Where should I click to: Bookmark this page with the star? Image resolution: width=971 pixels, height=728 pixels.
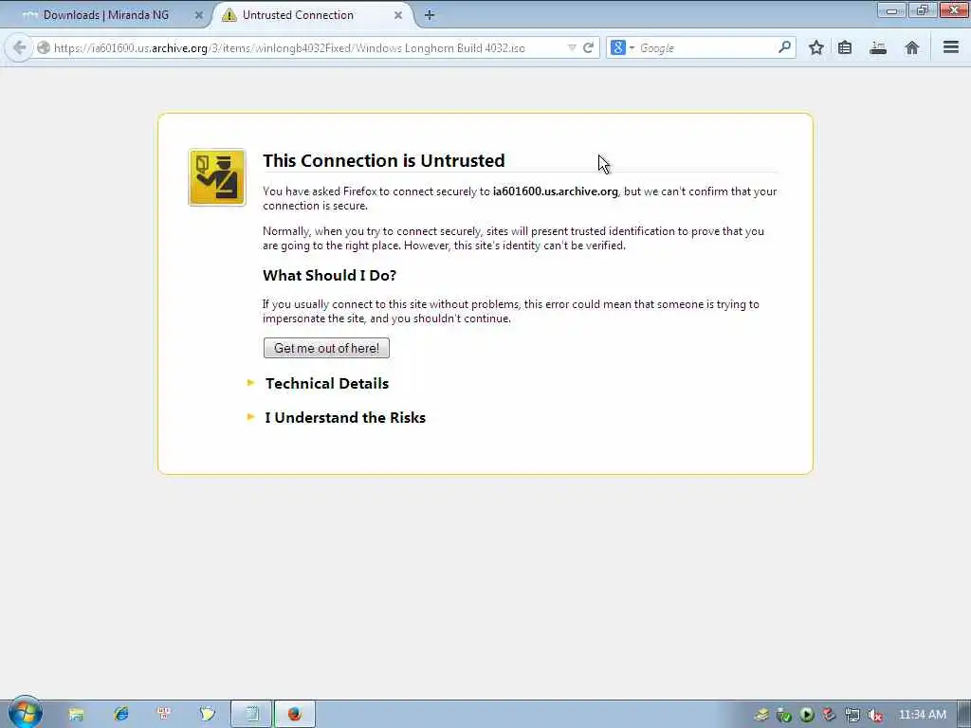[x=816, y=47]
